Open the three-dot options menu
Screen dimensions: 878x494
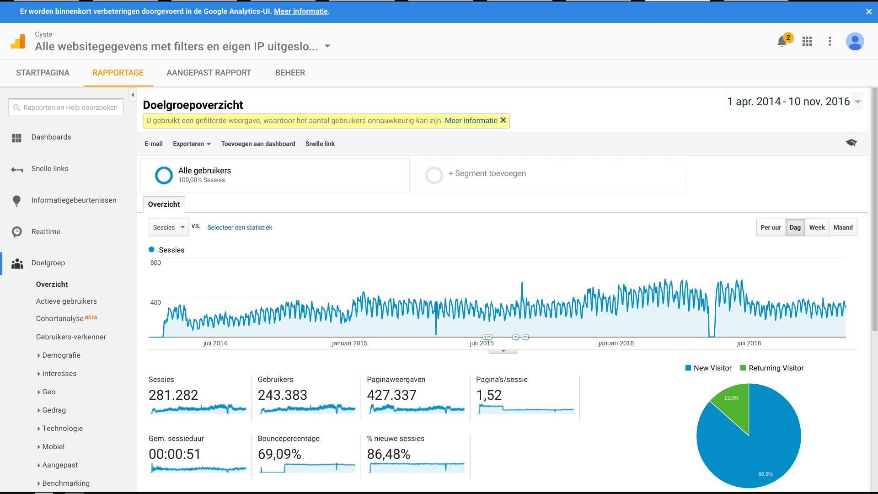(x=830, y=41)
